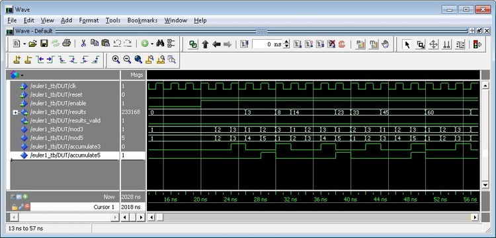Click the Insert Cursor icon
This screenshot has width=496, height=238.
pos(17,59)
